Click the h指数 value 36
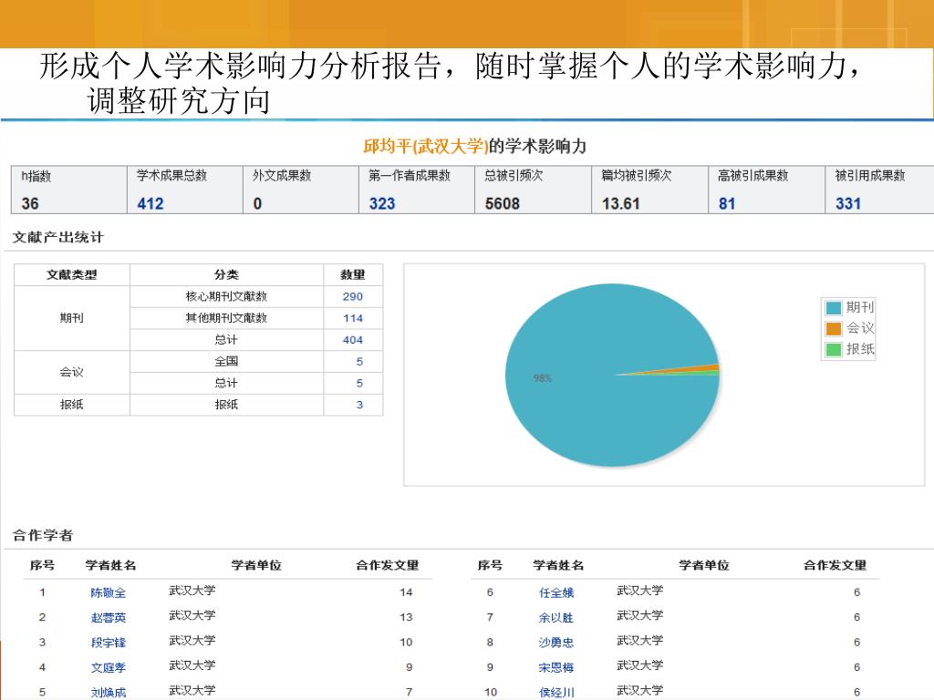The image size is (934, 700). [x=30, y=203]
